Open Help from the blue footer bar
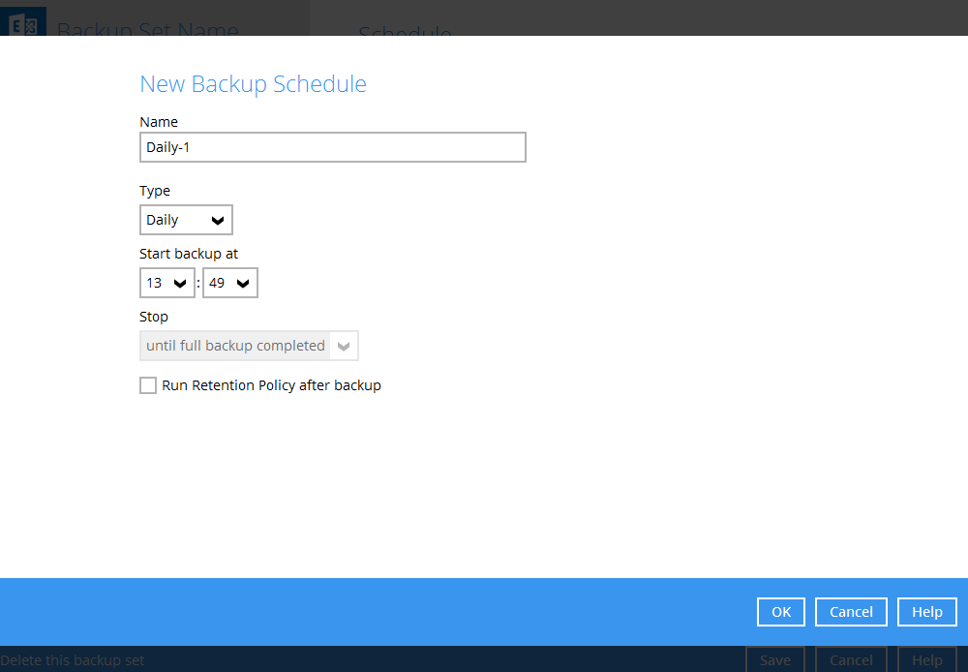 926,612
